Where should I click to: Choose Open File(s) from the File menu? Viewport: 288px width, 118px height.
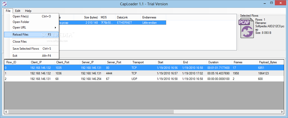pyautogui.click(x=31, y=16)
